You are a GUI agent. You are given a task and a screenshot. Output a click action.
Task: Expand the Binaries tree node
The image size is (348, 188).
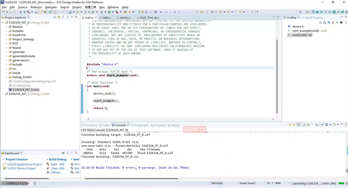(x=6, y=27)
